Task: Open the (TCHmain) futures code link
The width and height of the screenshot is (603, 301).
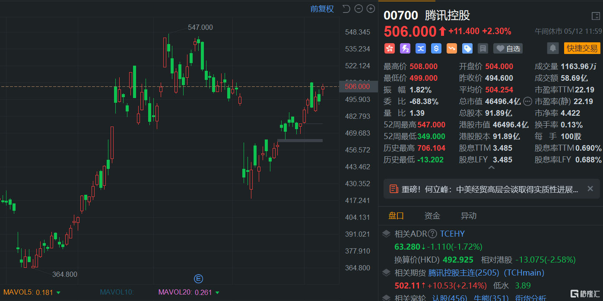Action: tap(524, 273)
